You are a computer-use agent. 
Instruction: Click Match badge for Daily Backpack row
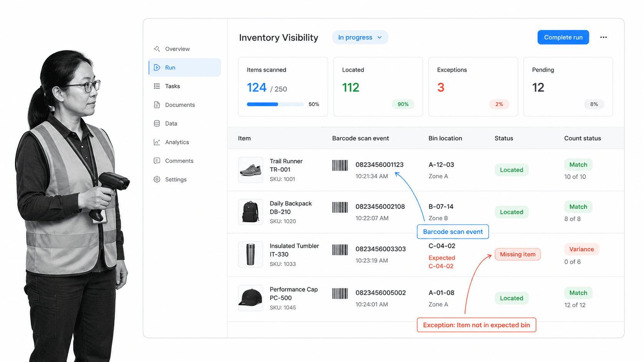(x=578, y=207)
